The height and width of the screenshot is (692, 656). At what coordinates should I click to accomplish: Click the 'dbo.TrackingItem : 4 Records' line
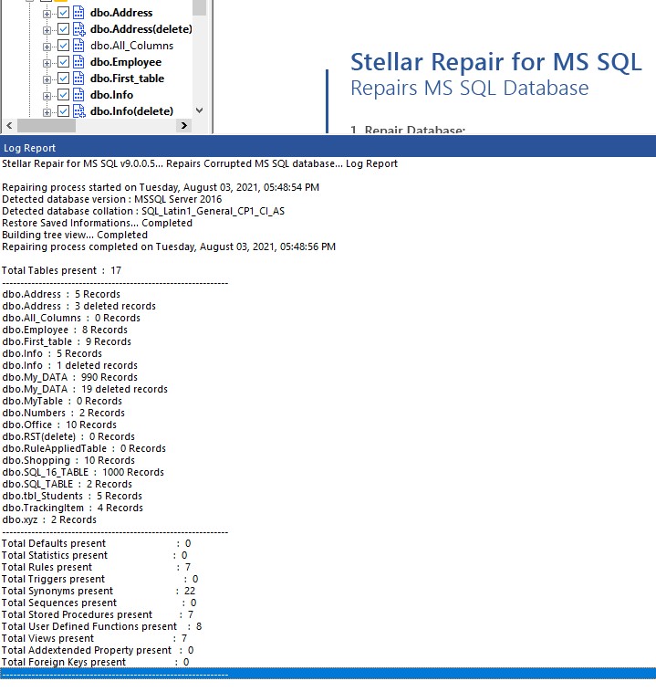click(72, 508)
